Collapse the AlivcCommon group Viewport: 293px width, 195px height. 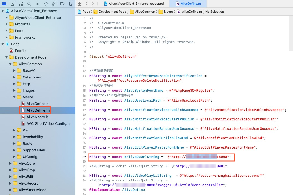(x=10, y=64)
